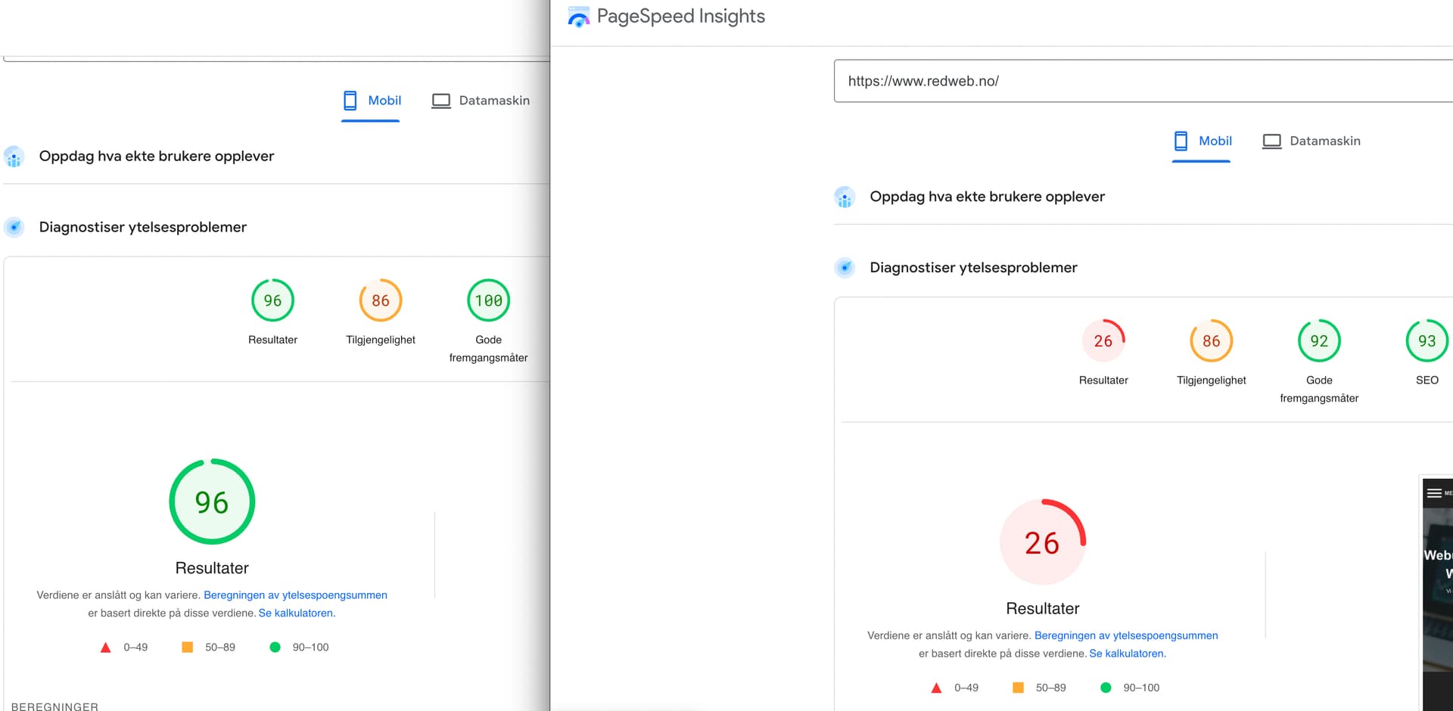Screen dimensions: 1453x711
Task: Click laptop icon beside Datamaskin in right window
Action: pyautogui.click(x=1271, y=141)
